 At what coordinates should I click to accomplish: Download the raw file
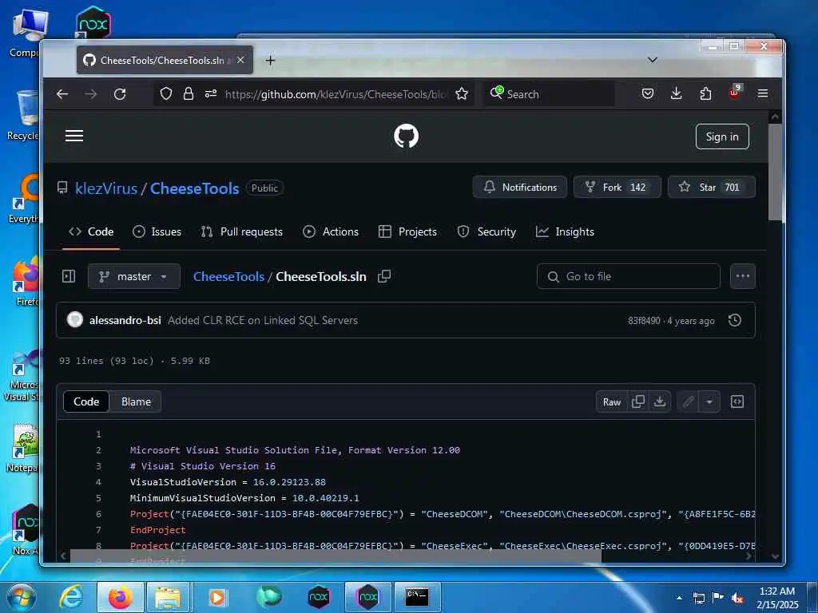pos(660,401)
